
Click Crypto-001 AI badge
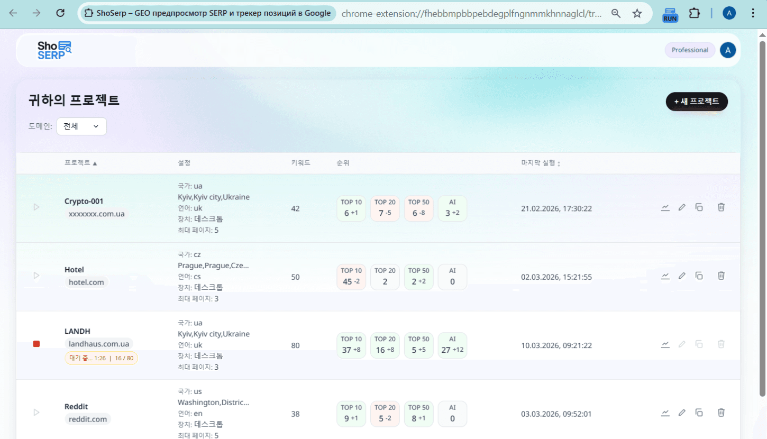(x=452, y=208)
